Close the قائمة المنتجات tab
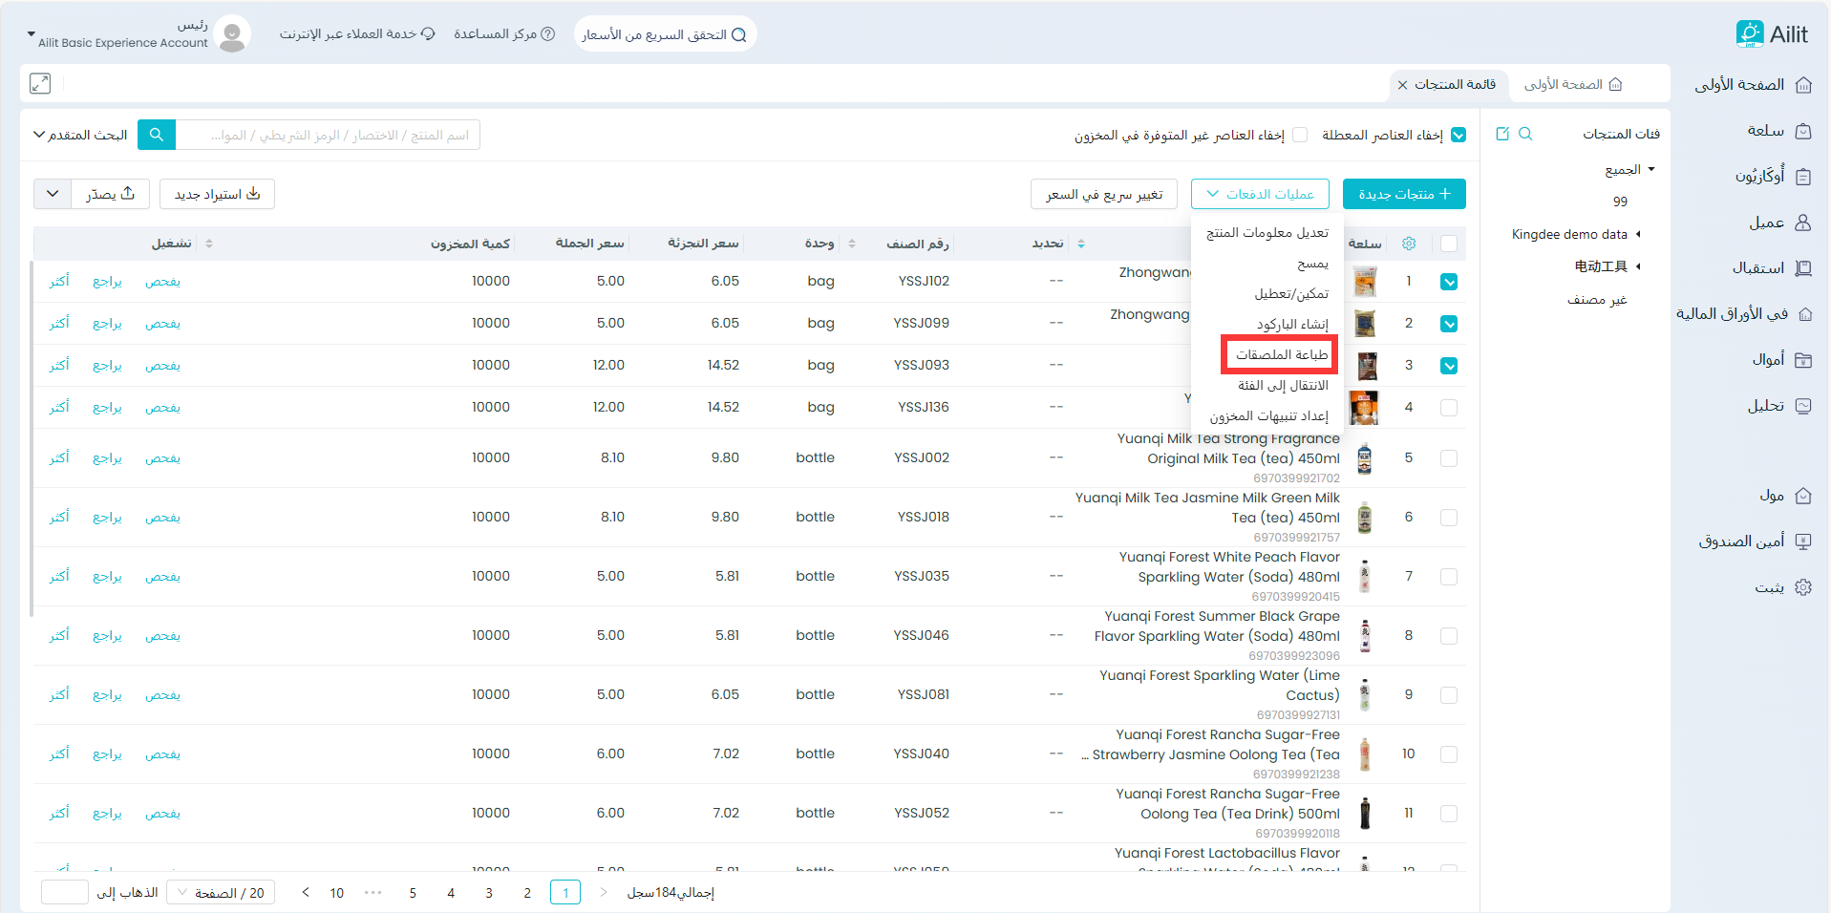This screenshot has height=913, width=1831. pos(1402,85)
